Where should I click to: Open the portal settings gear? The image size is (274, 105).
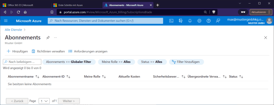(x=199, y=21)
